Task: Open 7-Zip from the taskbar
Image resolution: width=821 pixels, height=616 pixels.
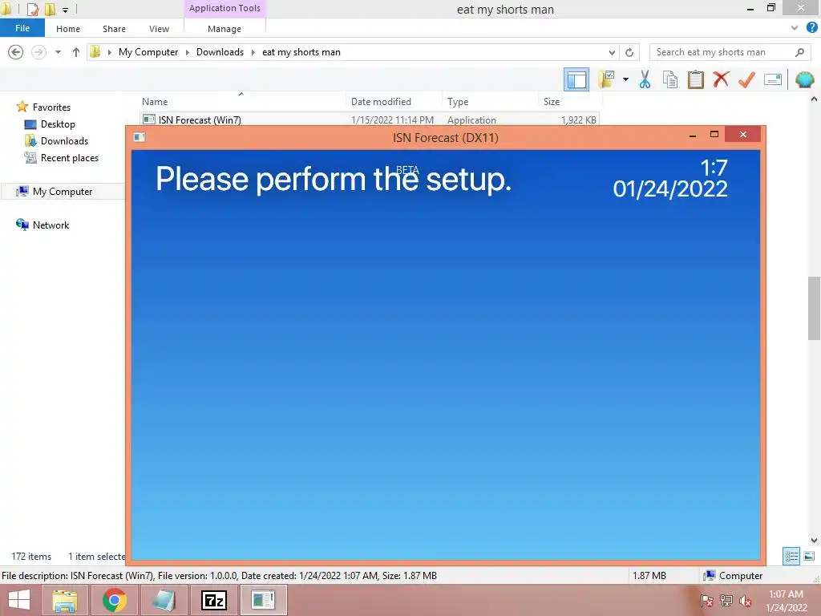Action: point(213,600)
